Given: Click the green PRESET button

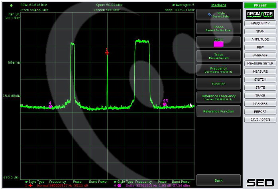Looking at the screenshot, I should click(260, 5).
